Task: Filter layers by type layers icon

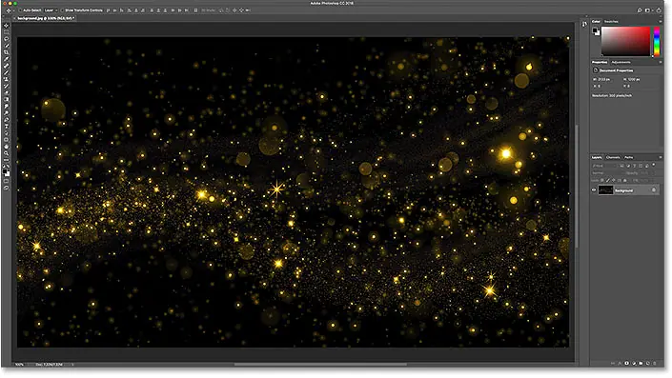Action: tap(635, 166)
